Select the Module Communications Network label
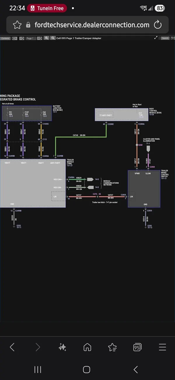This screenshot has width=175, height=380. 111,183
